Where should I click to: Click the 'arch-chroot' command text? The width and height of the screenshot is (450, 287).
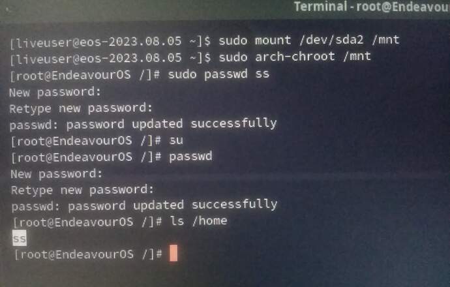[295, 57]
